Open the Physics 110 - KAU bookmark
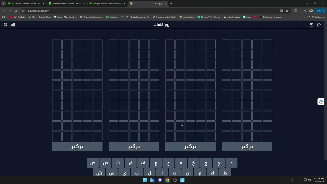Viewport: 327px width, 184px height. pyautogui.click(x=208, y=17)
